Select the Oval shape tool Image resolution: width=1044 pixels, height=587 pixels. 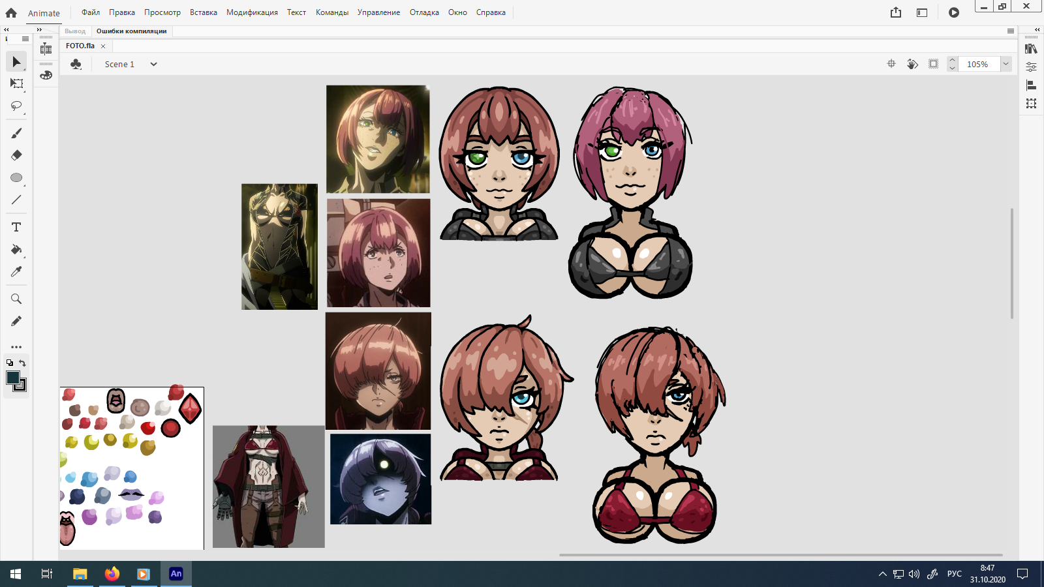tap(16, 177)
